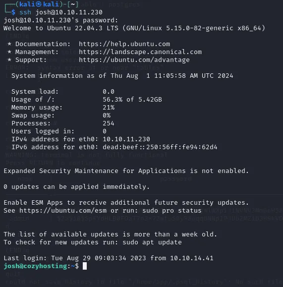Viewport: 283px width, 287px height.
Task: Click the 'sudo pro status' command text
Action: tap(172, 211)
